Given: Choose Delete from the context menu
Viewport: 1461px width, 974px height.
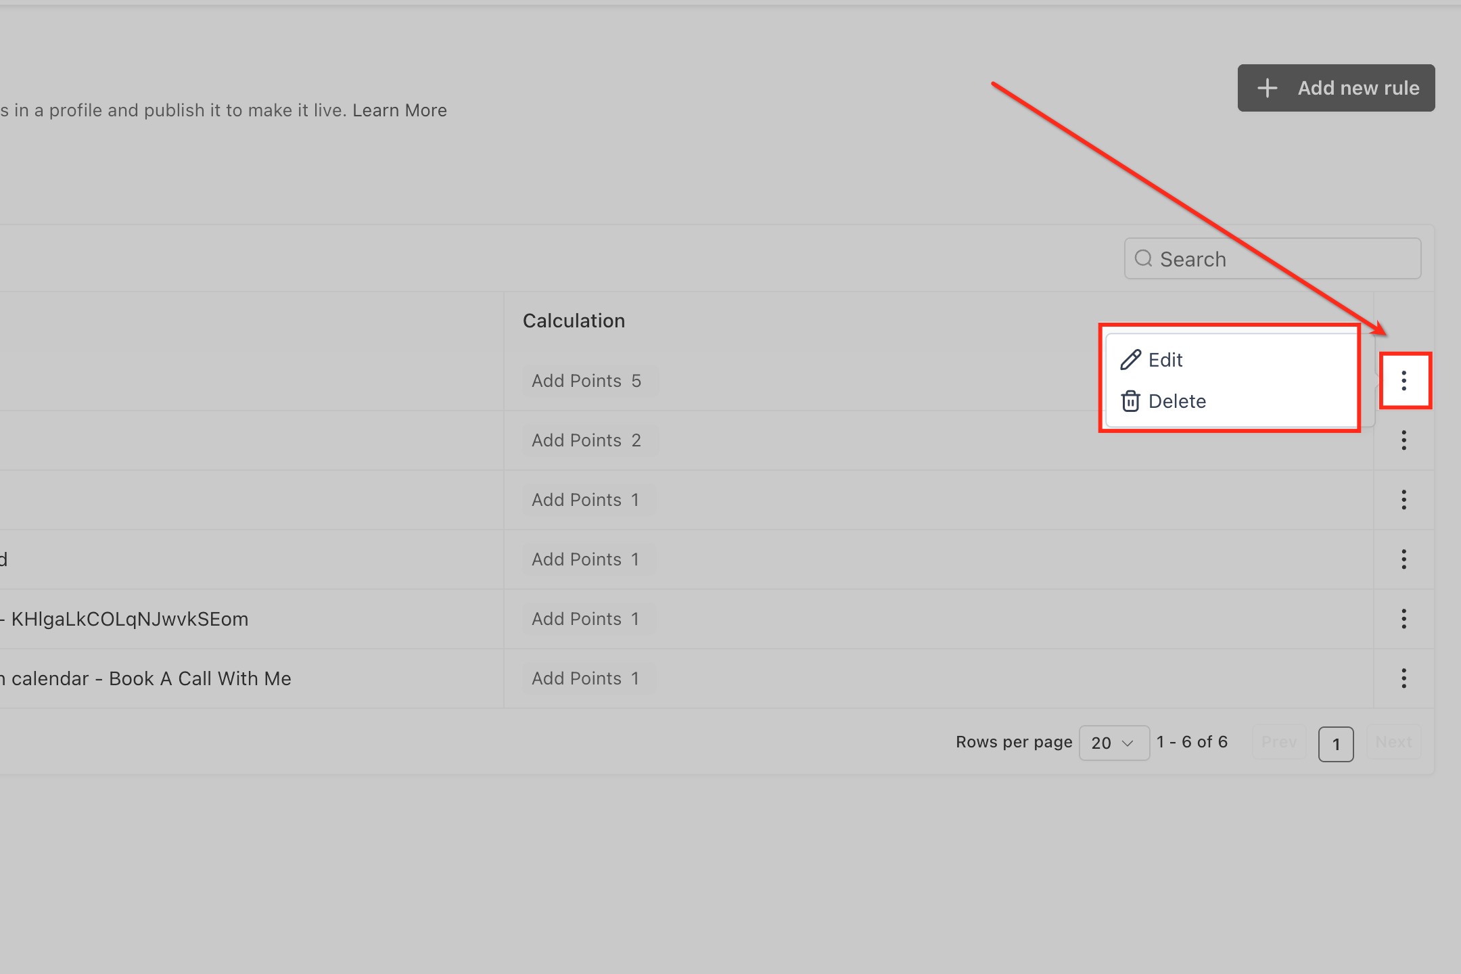Looking at the screenshot, I should pyautogui.click(x=1177, y=401).
